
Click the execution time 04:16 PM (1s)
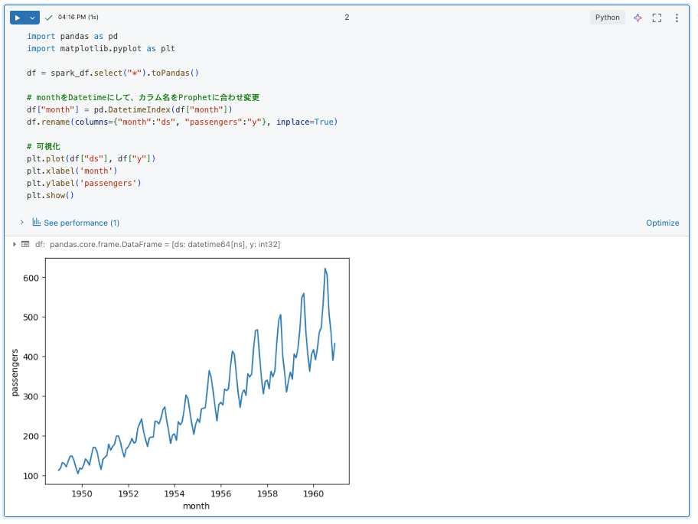[78, 17]
